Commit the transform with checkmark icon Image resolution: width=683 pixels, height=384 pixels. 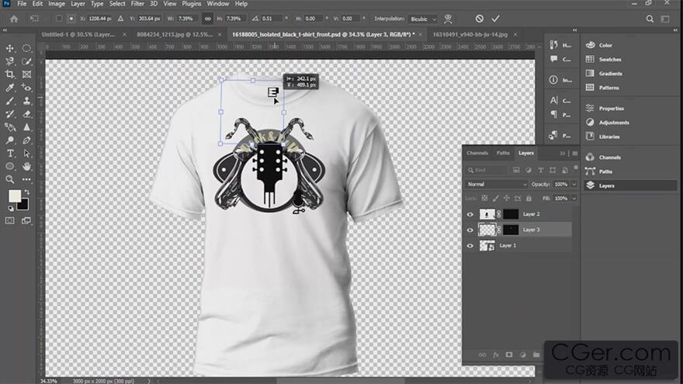coord(496,18)
